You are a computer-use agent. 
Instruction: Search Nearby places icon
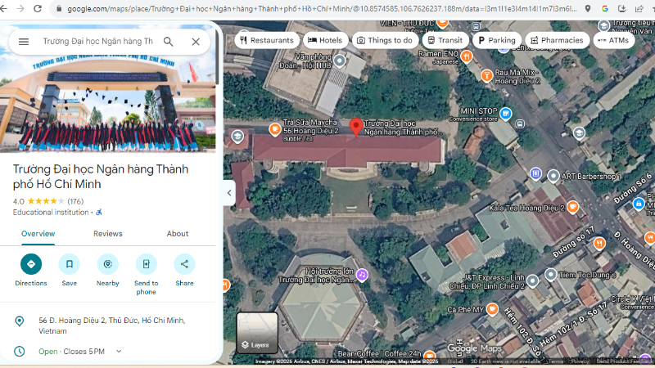pyautogui.click(x=108, y=264)
